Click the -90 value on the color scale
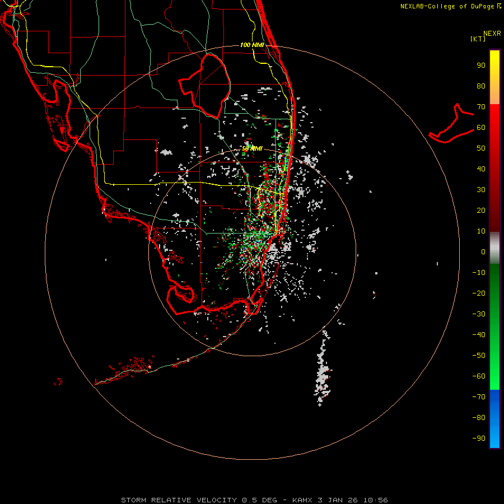504x504 pixels. [479, 438]
